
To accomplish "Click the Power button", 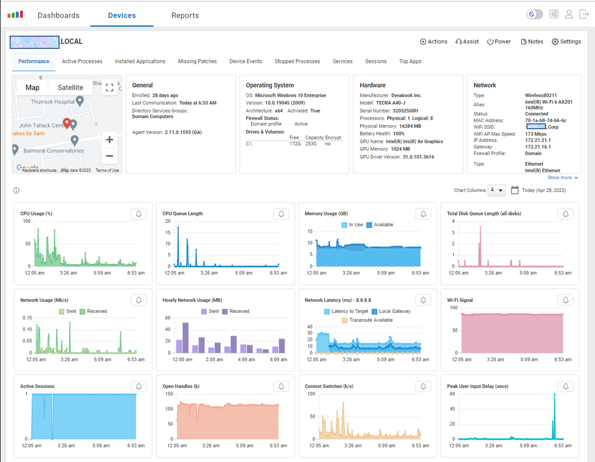I will (499, 41).
